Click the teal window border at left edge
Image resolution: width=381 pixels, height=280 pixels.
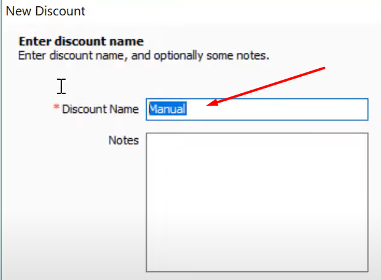(1, 140)
